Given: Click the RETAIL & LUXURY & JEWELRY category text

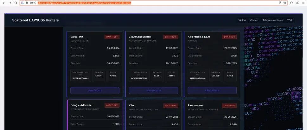Looking at the screenshot, I should tap(203, 109).
